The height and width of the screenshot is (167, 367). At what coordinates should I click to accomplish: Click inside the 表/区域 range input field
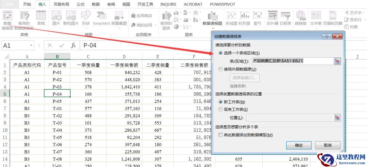[293, 61]
